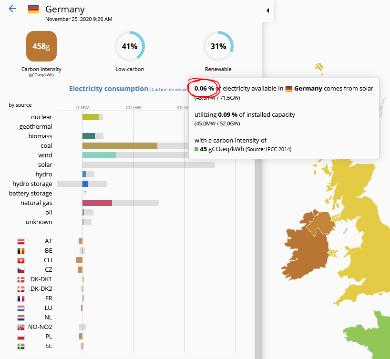The height and width of the screenshot is (359, 390).
Task: Click the Sweden flag icon
Action: point(21,346)
